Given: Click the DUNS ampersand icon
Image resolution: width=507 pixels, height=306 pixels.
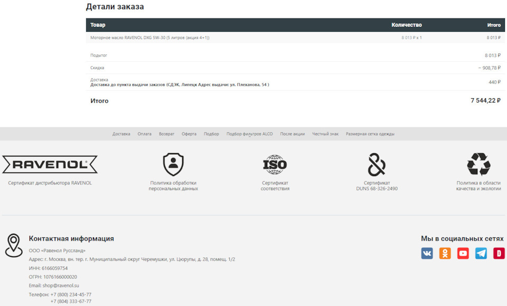Looking at the screenshot, I should click(x=377, y=164).
